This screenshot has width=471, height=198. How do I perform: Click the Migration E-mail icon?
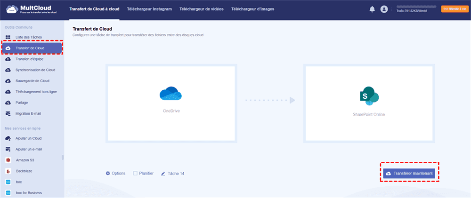click(x=8, y=114)
